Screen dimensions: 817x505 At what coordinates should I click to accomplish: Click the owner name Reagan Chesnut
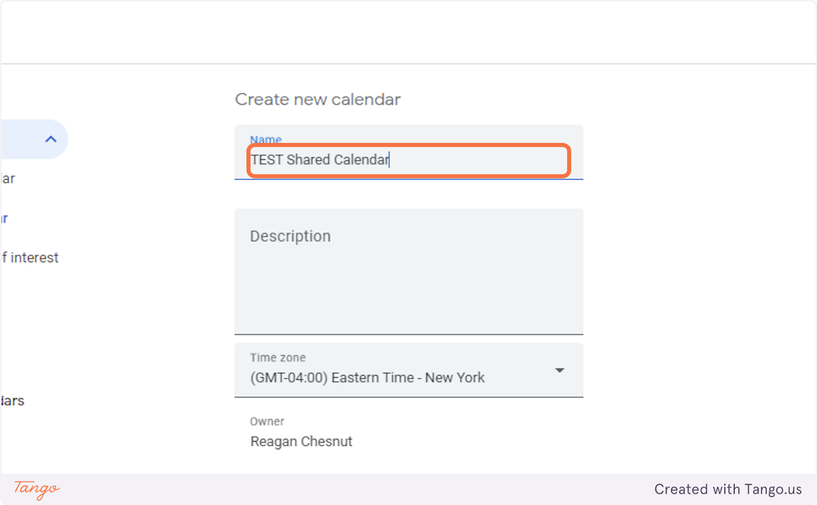301,442
